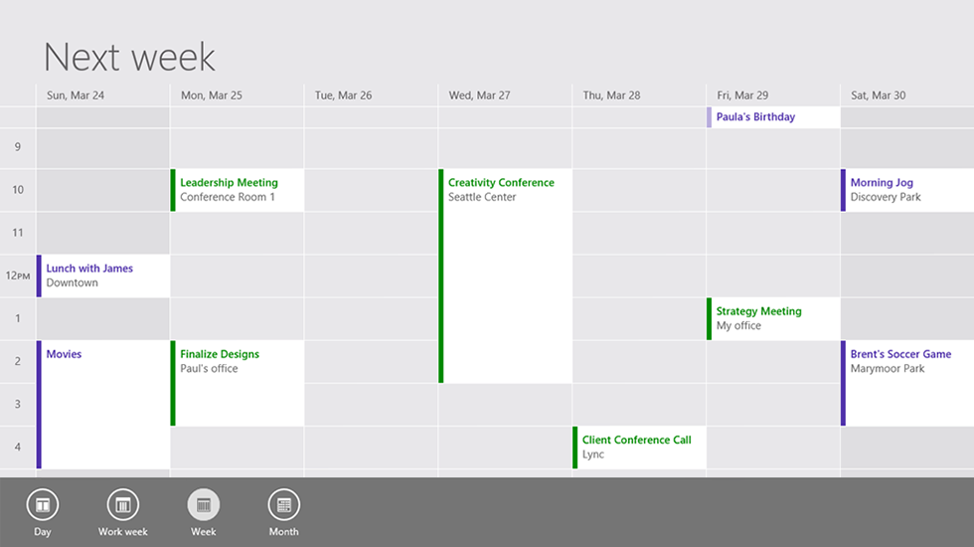Open the Strategy Meeting event
The image size is (974, 547).
[x=774, y=318]
